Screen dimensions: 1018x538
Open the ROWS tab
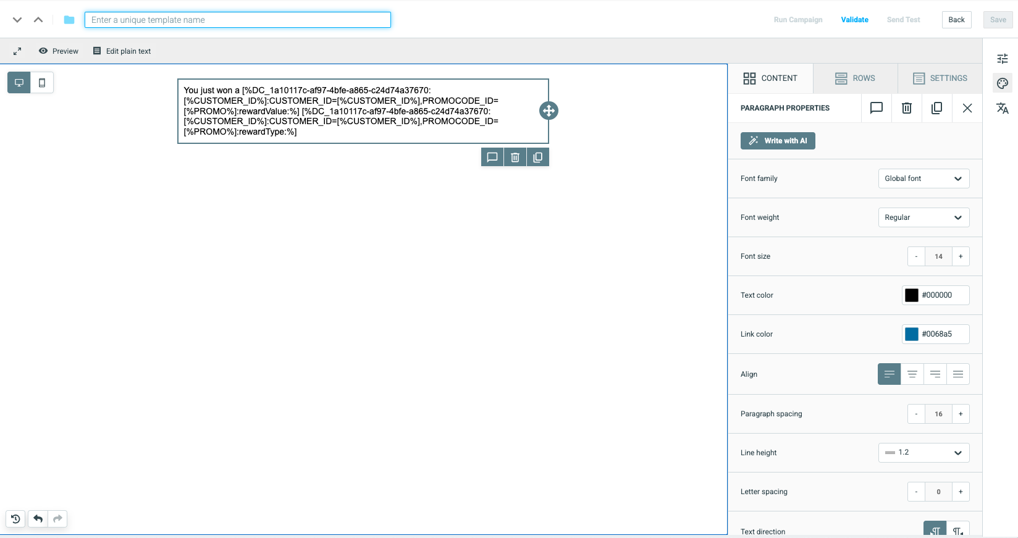click(x=855, y=78)
